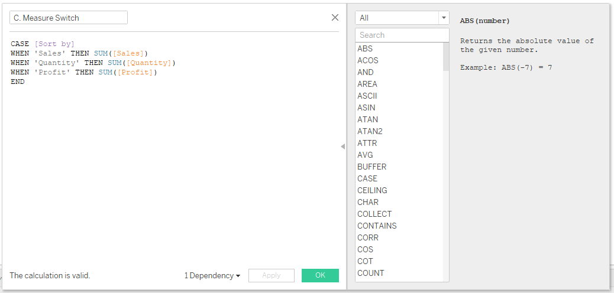Select the CONTAINS function

click(377, 226)
